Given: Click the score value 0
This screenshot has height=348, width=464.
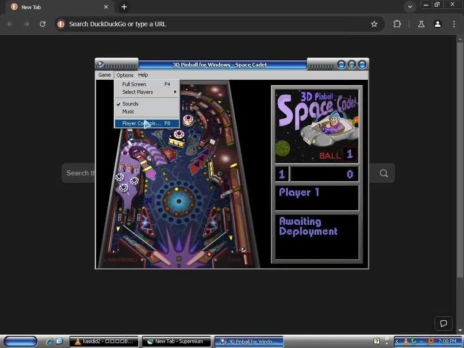Looking at the screenshot, I should 350,174.
